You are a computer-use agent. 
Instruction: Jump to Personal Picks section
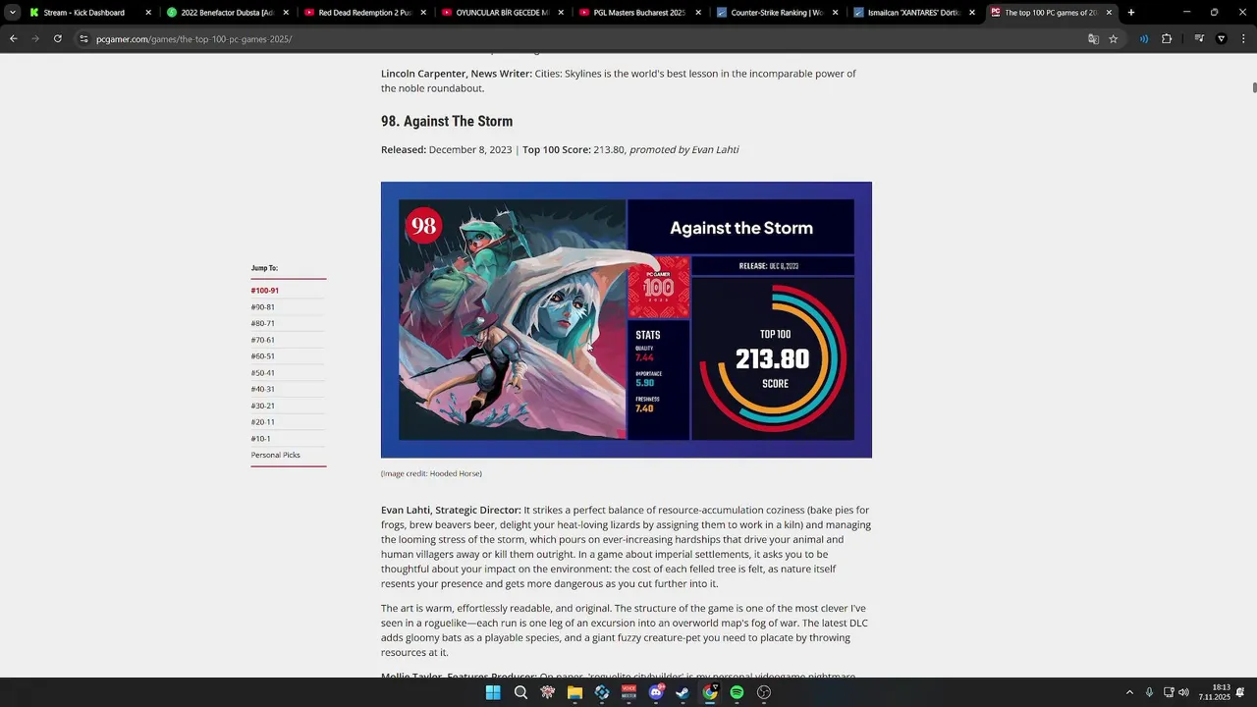pyautogui.click(x=275, y=455)
